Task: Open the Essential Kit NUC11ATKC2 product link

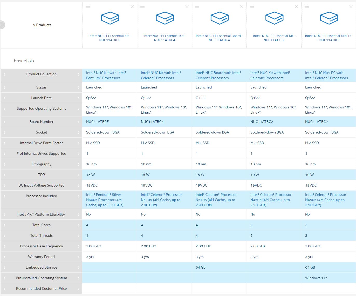Action: [x=274, y=38]
